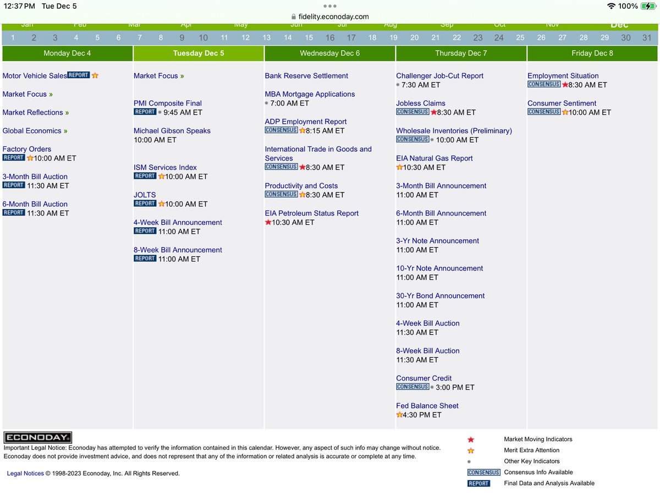Click CONSENSUS badge under ADP Employment Report
Viewport: 660px width, 495px height.
coord(282,130)
